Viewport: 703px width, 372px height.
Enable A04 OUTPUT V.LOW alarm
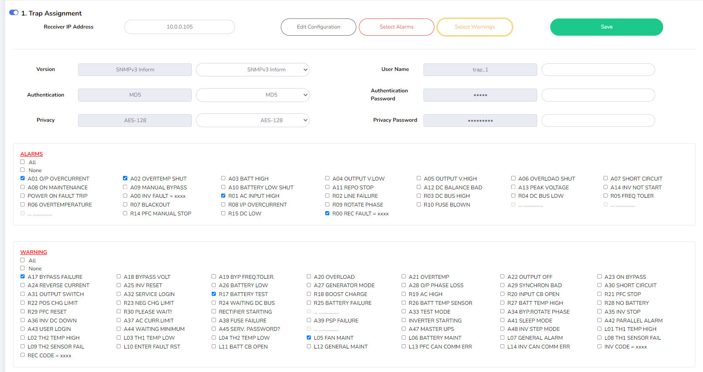point(327,178)
